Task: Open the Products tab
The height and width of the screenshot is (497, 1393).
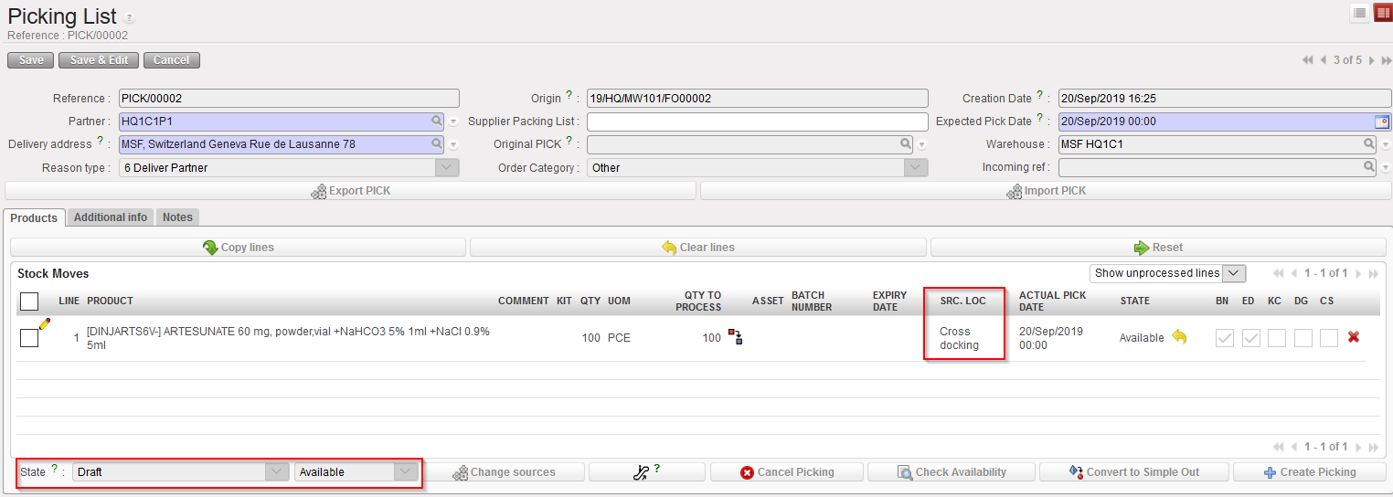Action: pos(34,217)
